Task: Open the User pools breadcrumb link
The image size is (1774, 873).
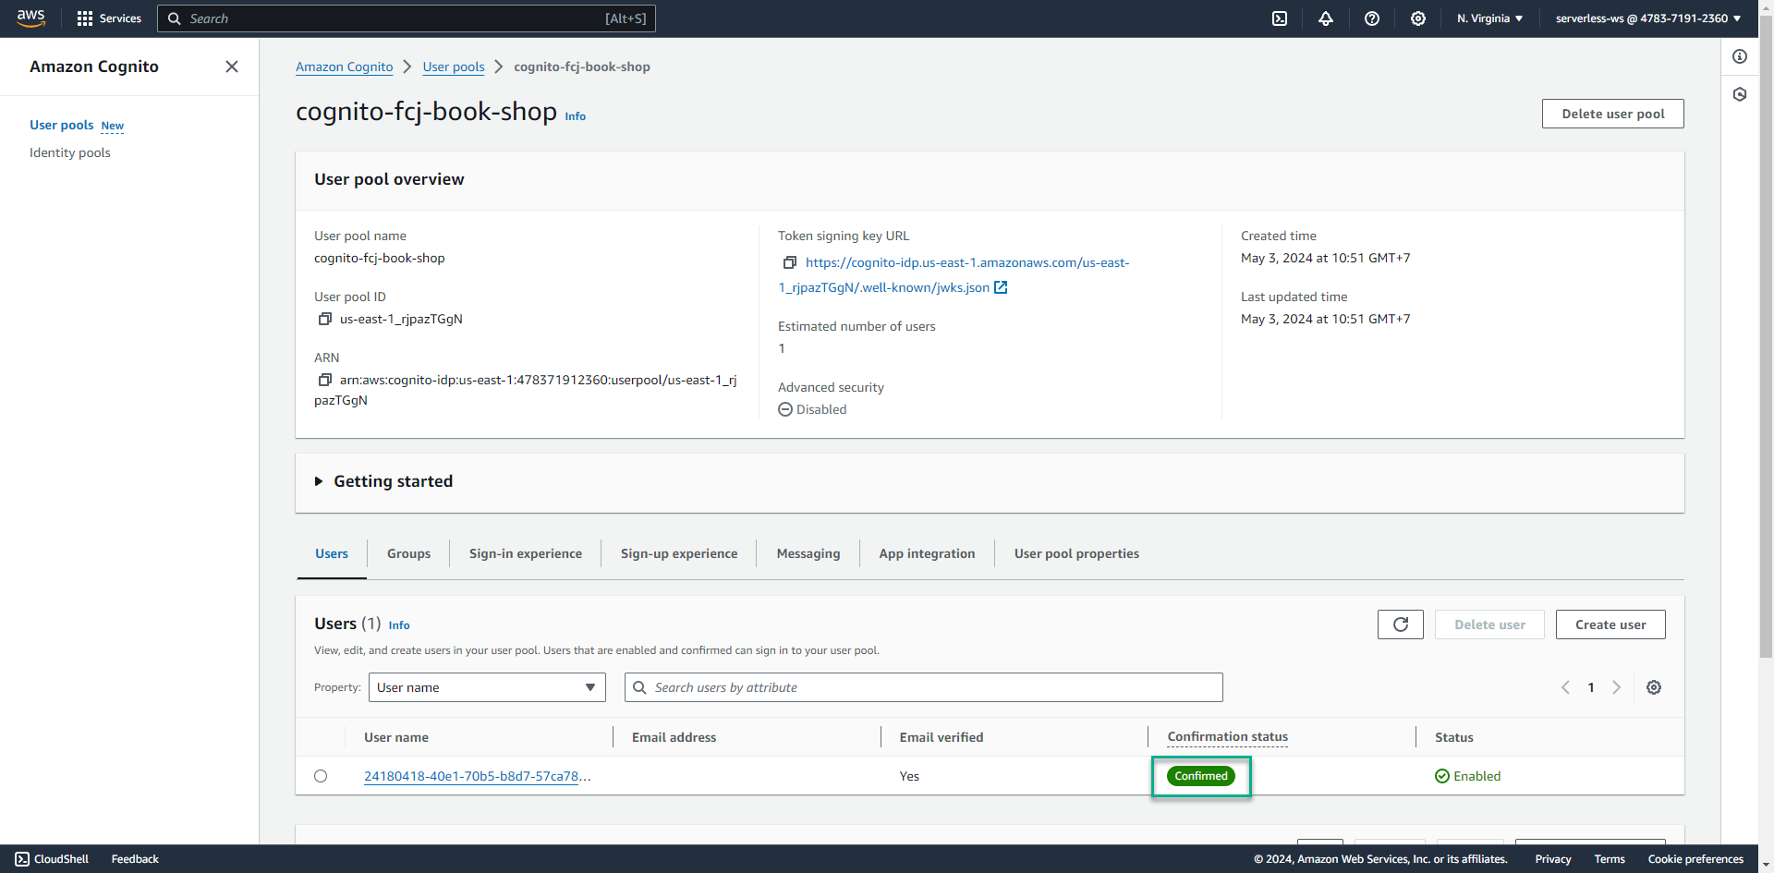Action: (x=454, y=67)
